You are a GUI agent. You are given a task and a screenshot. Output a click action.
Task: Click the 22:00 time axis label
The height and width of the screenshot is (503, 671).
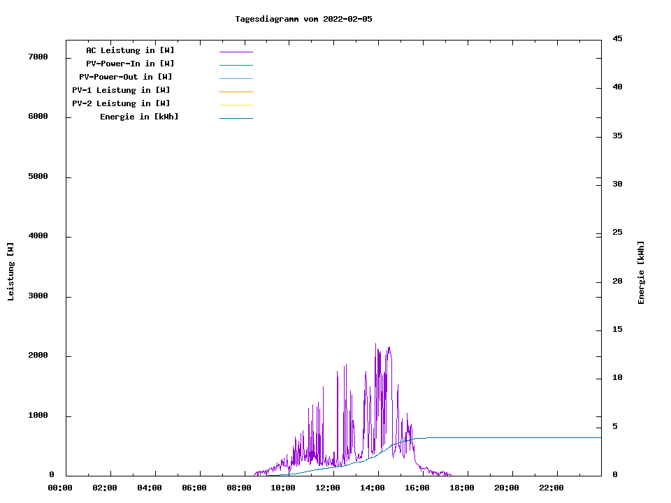(551, 488)
